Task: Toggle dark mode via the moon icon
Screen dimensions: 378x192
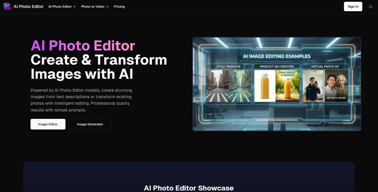Action: coord(371,6)
